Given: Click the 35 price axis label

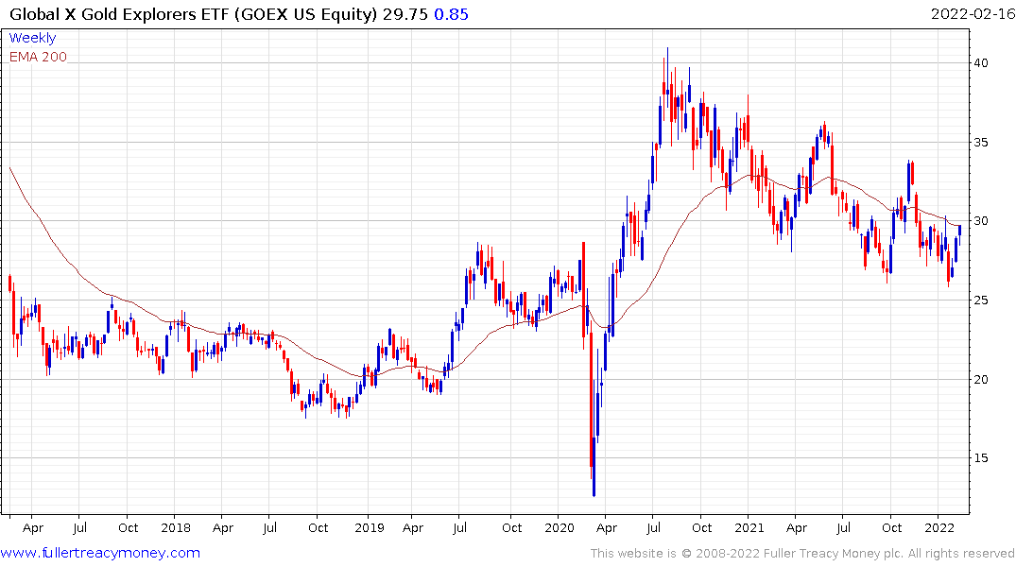Looking at the screenshot, I should (980, 142).
